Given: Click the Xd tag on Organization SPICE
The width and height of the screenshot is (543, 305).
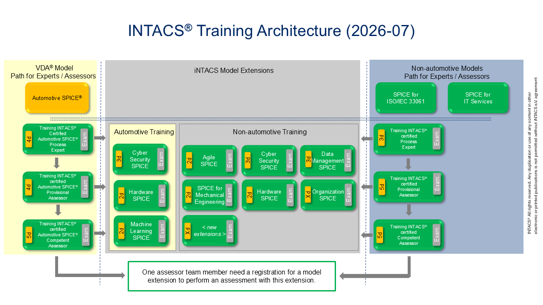Looking at the screenshot, I should [x=308, y=195].
